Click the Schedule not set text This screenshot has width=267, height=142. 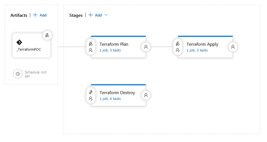35,74
